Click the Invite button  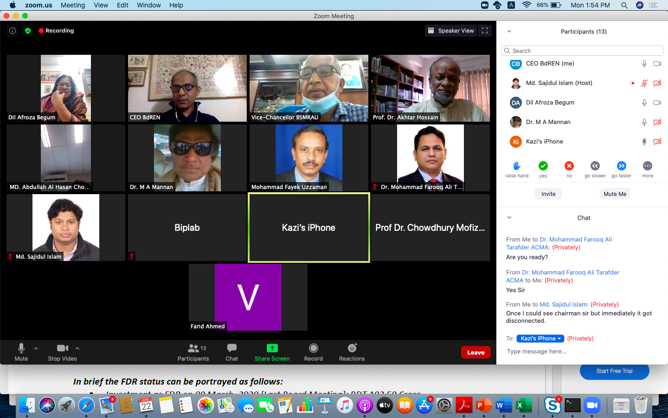coord(548,194)
